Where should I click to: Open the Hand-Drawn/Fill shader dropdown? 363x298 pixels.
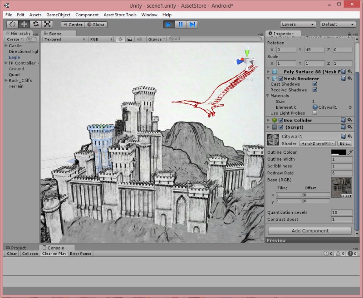pos(317,143)
